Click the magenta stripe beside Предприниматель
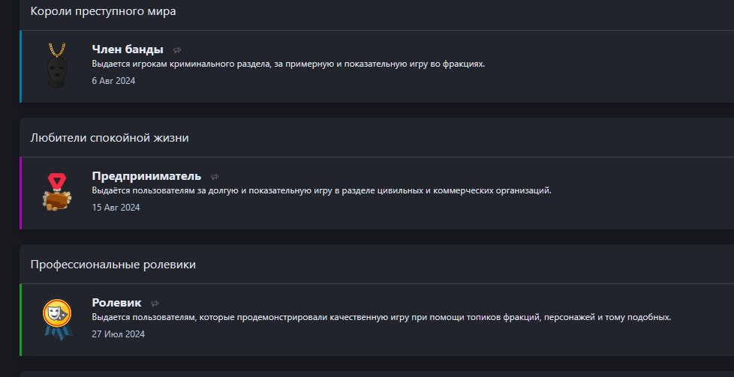The height and width of the screenshot is (377, 734). click(20, 193)
